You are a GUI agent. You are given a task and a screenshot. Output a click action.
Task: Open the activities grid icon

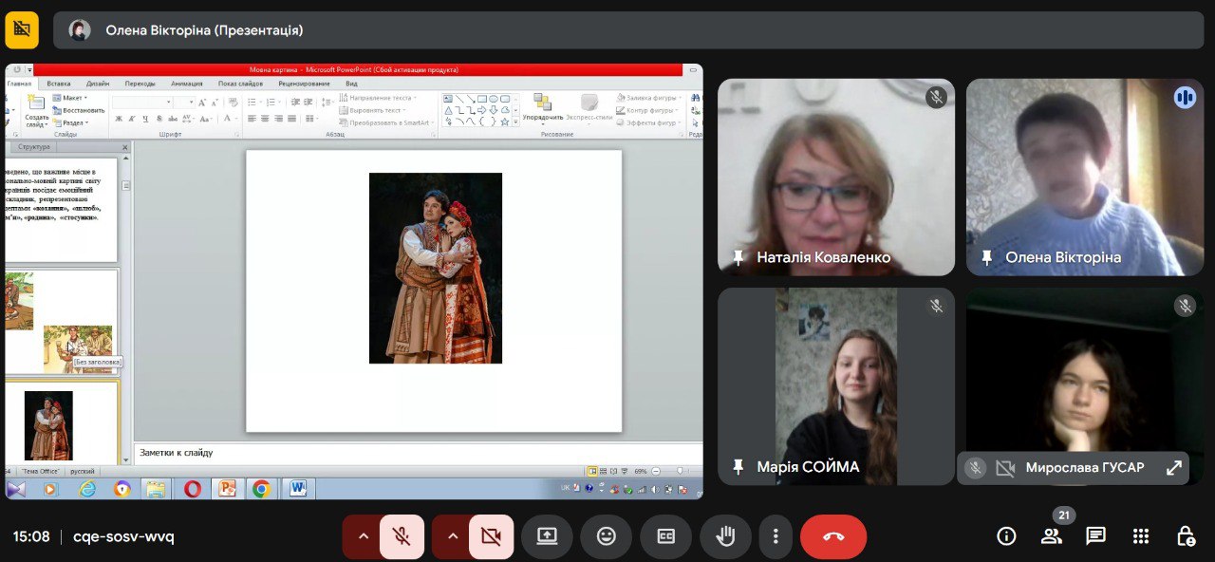[x=1141, y=536]
